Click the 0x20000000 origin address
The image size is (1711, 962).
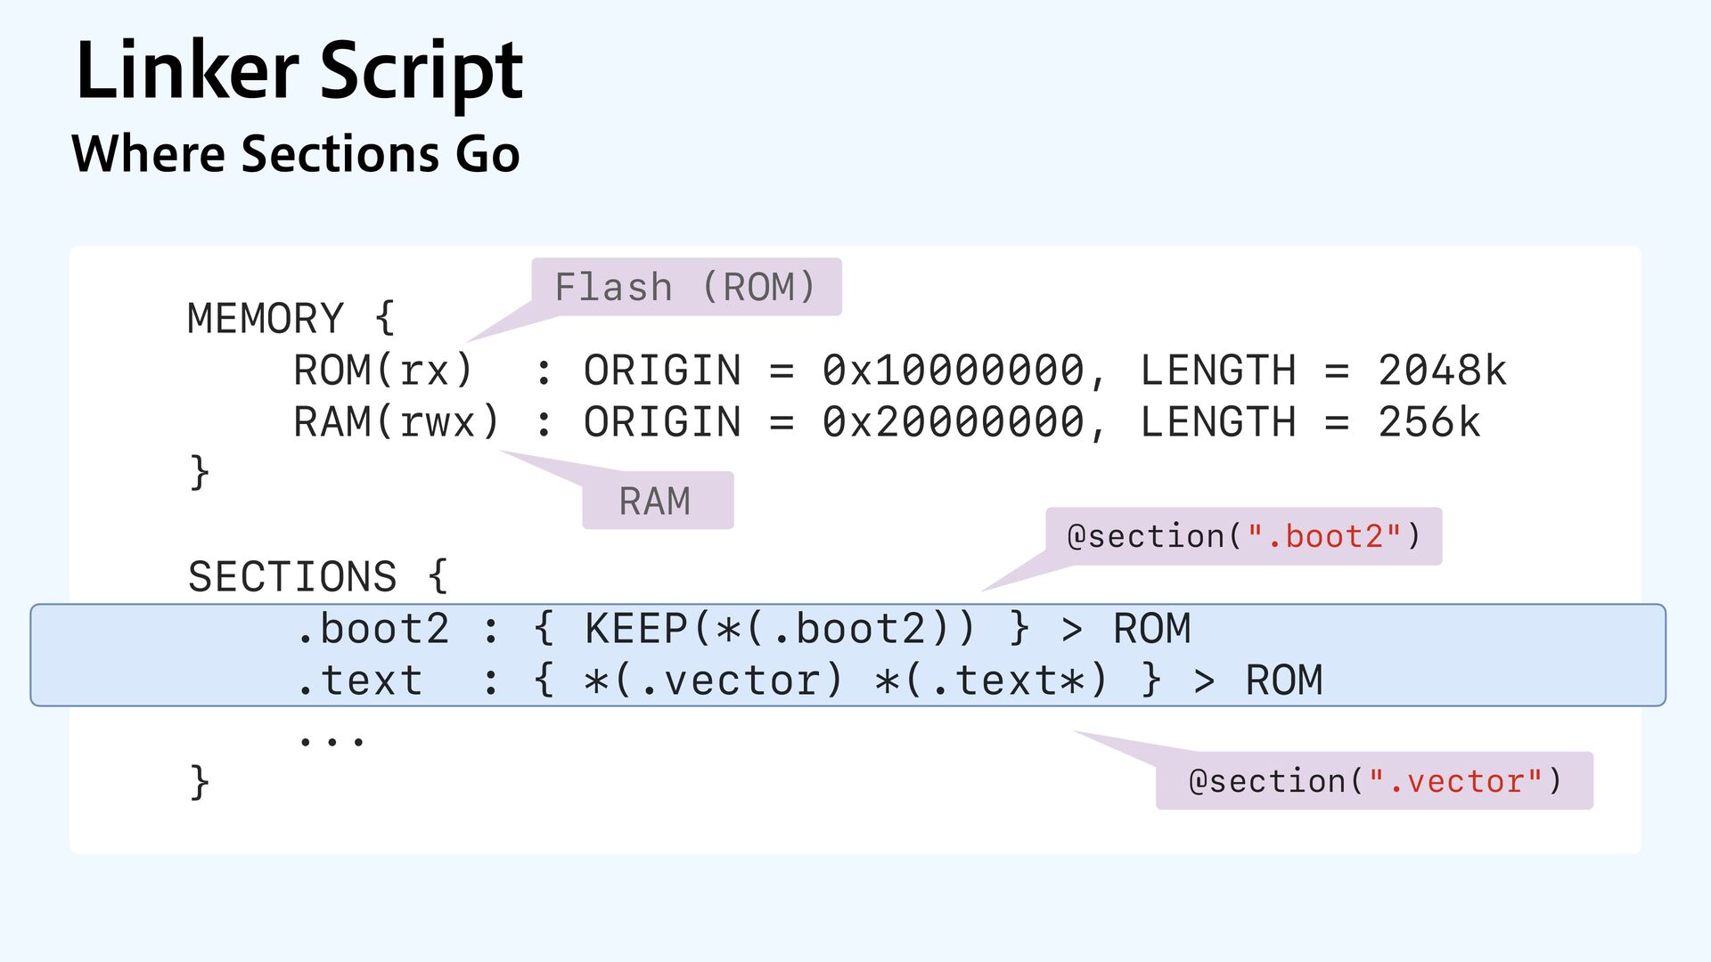[953, 422]
